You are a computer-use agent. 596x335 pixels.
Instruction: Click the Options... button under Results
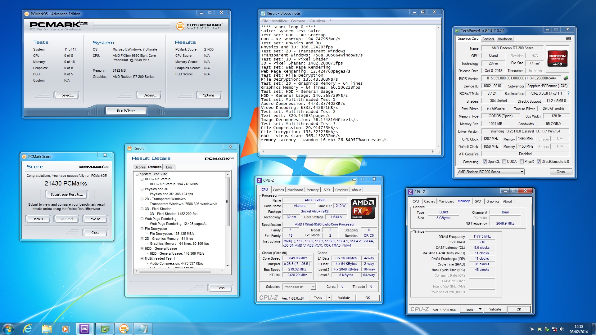click(210, 95)
